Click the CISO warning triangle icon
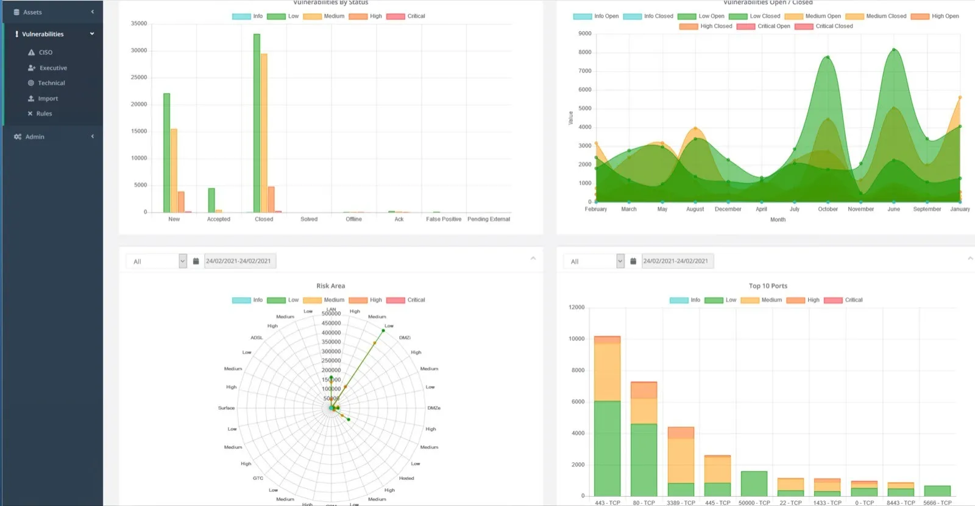975x506 pixels. pos(31,52)
